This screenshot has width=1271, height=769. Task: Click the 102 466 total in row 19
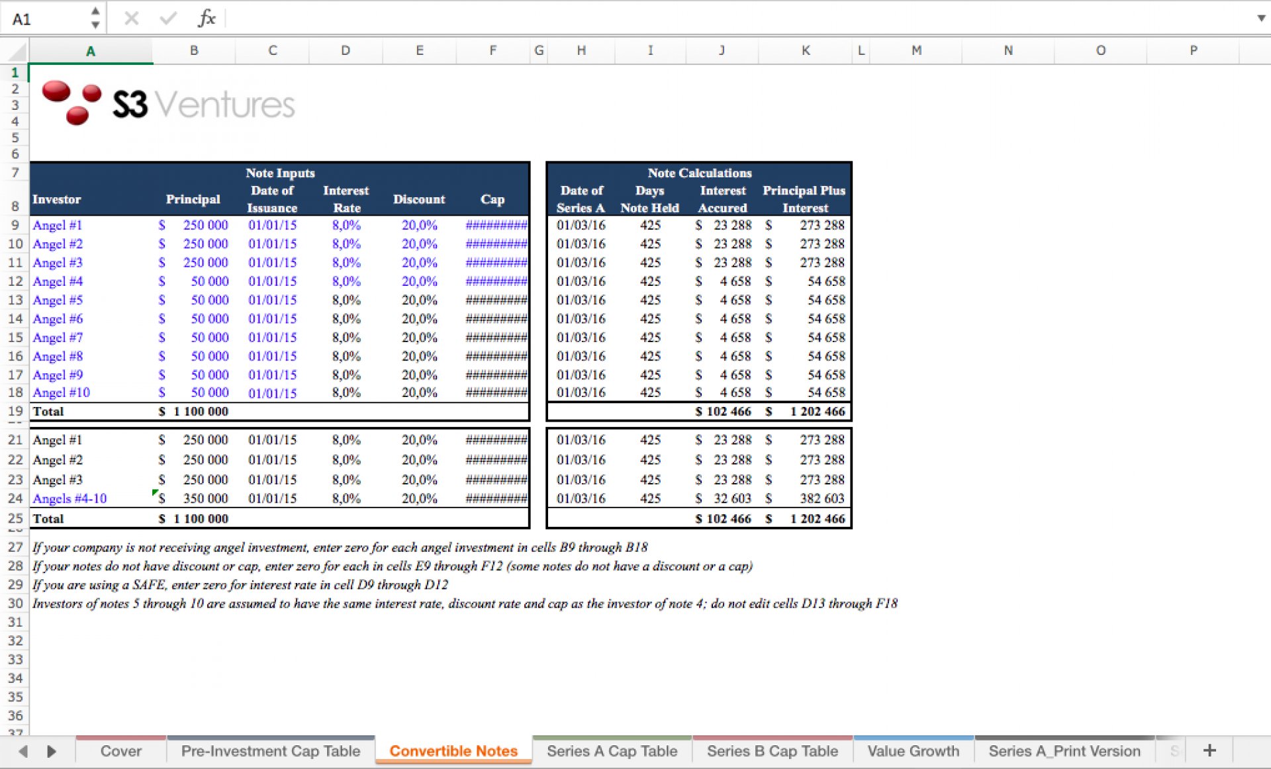tap(722, 411)
